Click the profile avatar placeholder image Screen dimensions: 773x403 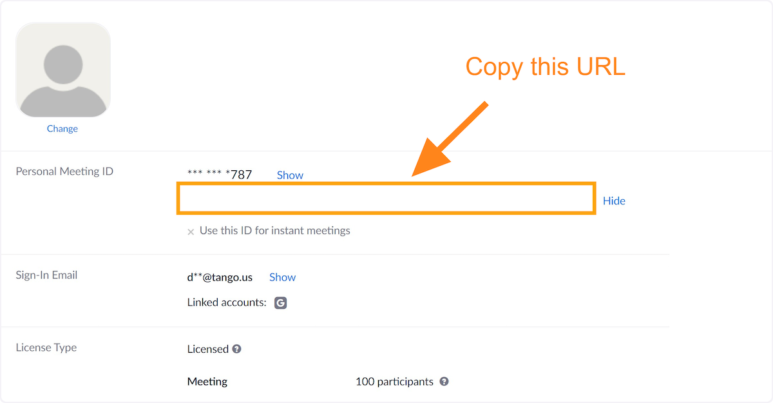click(x=62, y=70)
